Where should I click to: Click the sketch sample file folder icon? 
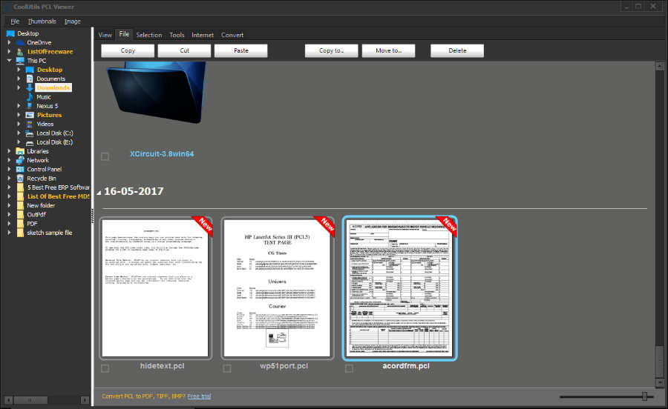point(20,233)
